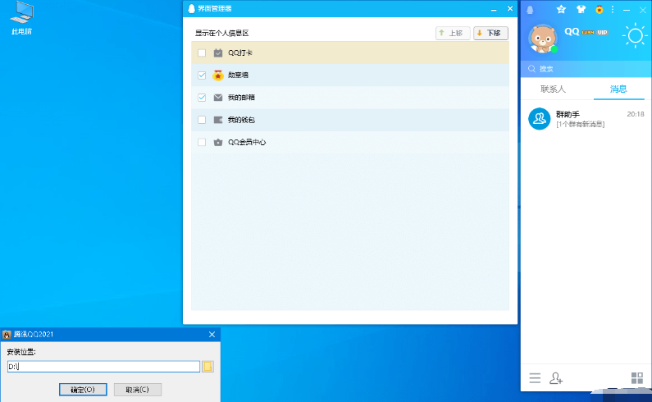This screenshot has width=652, height=402.
Task: Click the 我的钱包 wallet icon
Action: click(218, 120)
